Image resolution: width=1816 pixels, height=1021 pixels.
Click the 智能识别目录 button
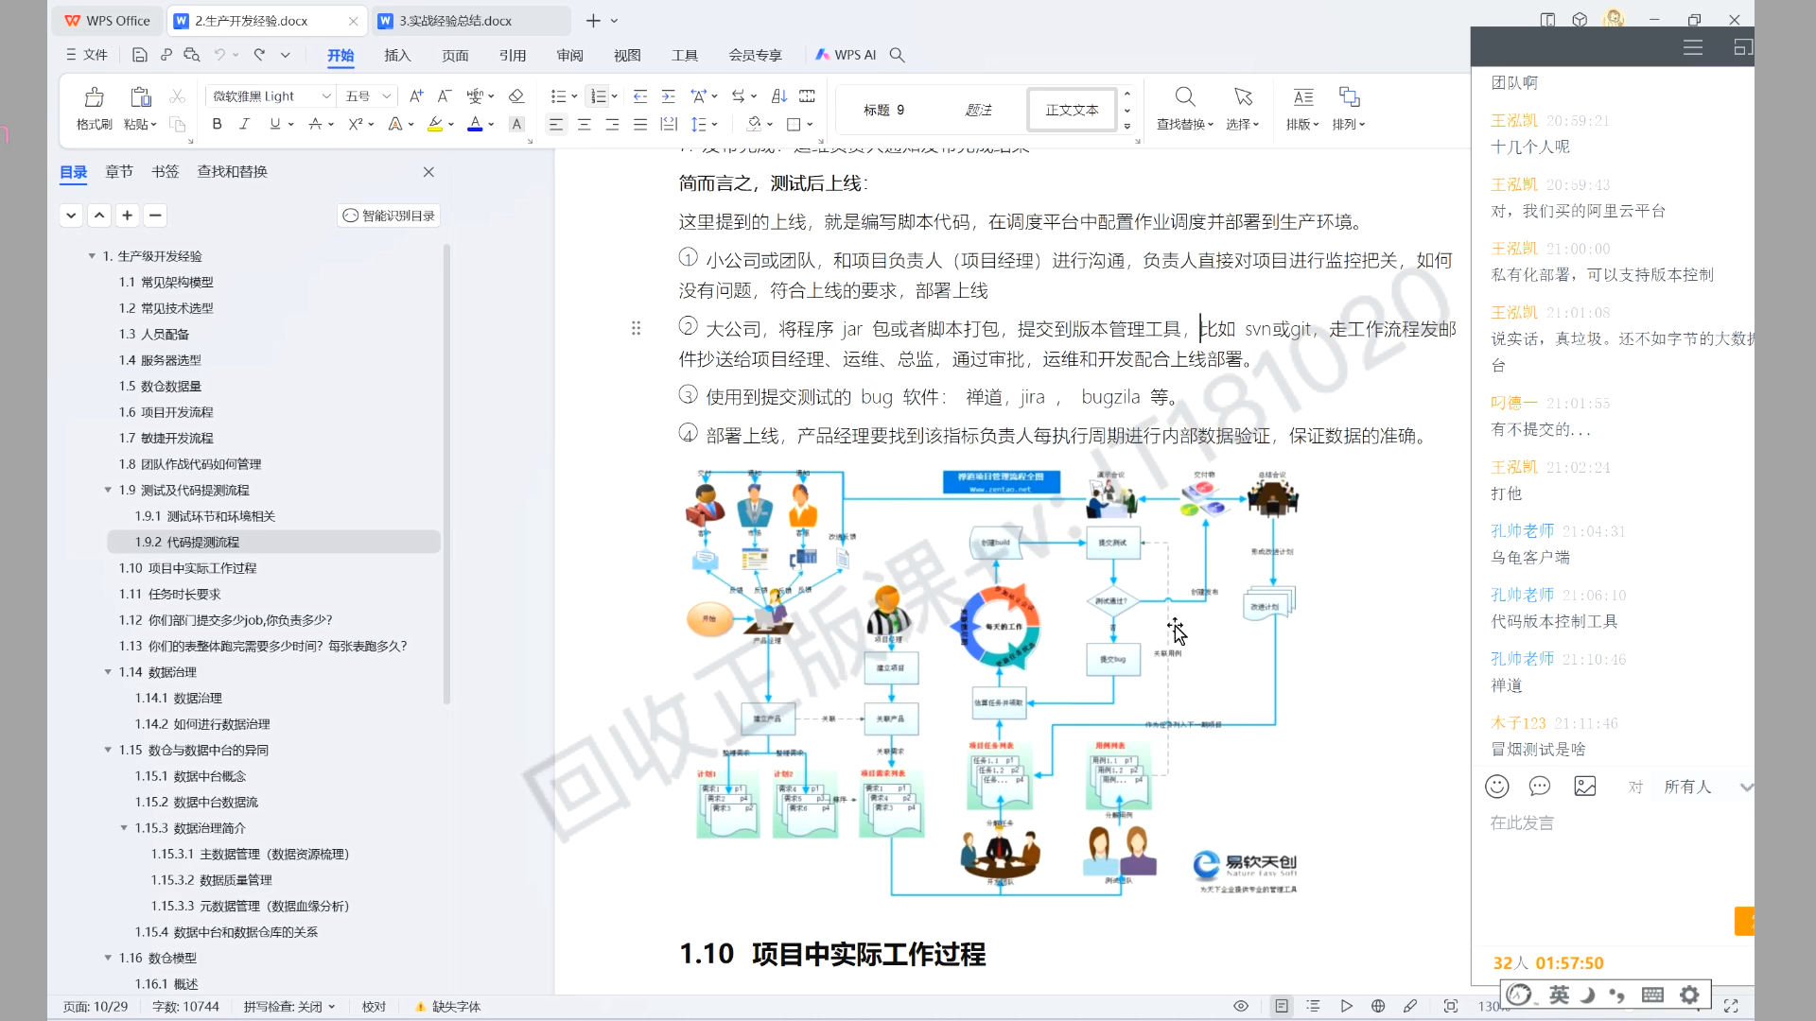(x=389, y=216)
